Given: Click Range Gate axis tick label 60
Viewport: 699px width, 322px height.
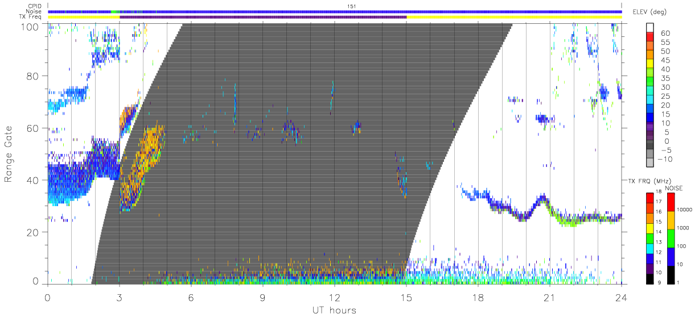Looking at the screenshot, I should [34, 128].
